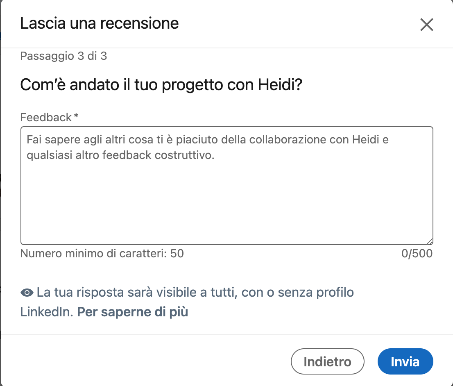Select the Passaggio 3 di 3 step indicator
The image size is (453, 386).
coord(63,56)
